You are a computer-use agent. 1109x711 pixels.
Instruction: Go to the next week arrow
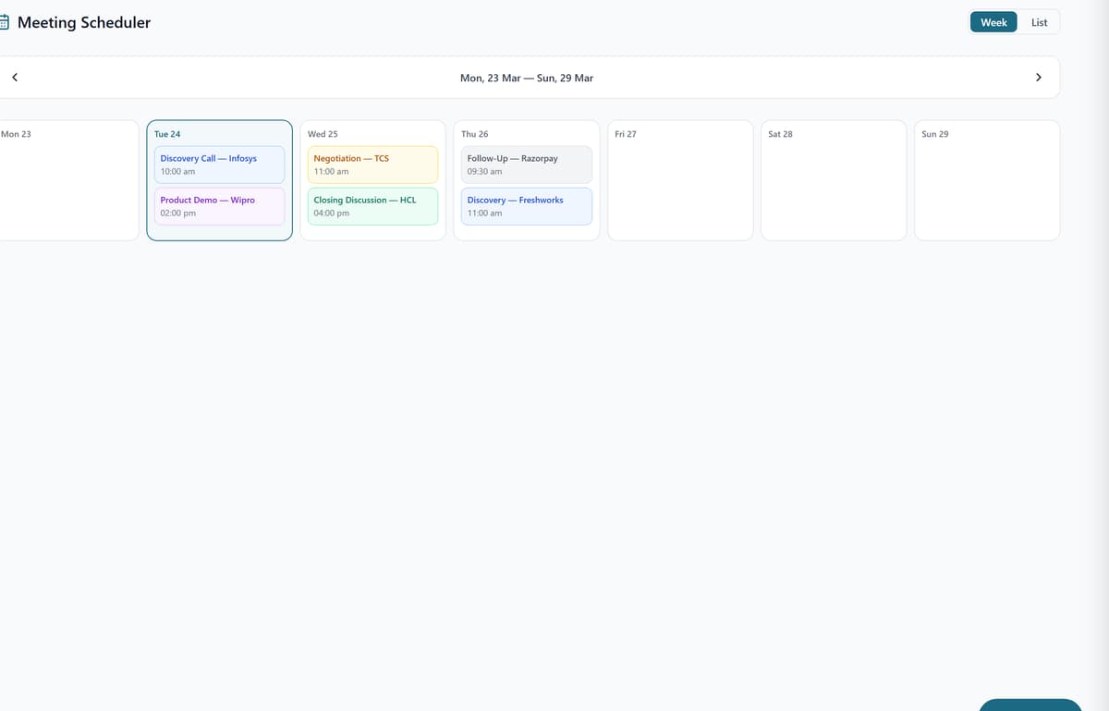[x=1038, y=78]
